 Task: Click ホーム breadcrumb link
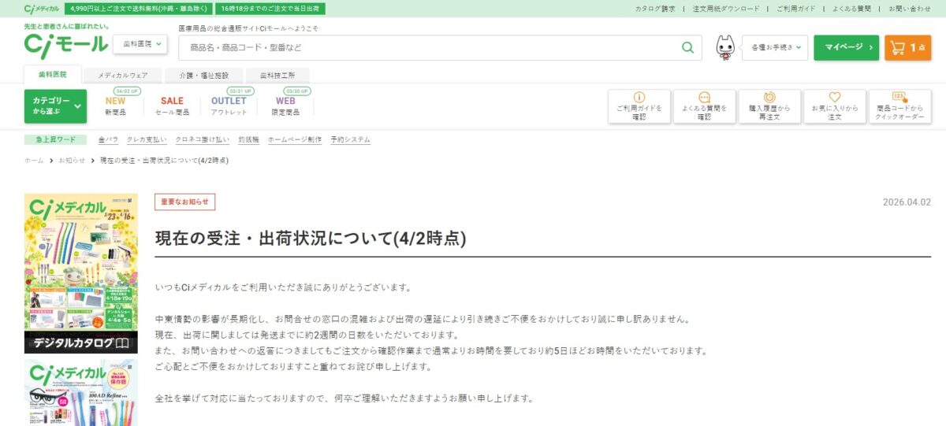34,160
